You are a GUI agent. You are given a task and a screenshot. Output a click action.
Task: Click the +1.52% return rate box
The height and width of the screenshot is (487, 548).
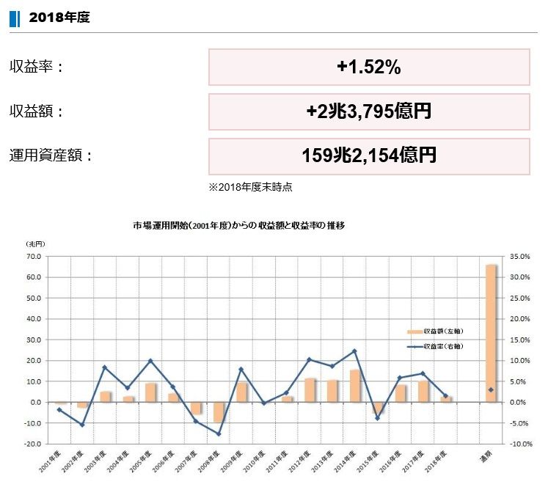pos(369,67)
